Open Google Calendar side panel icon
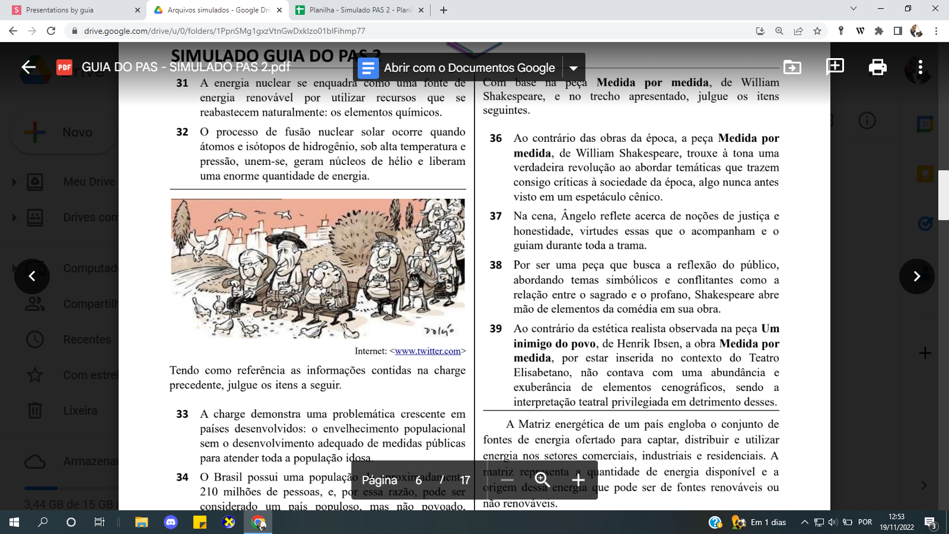This screenshot has width=949, height=534. (925, 123)
